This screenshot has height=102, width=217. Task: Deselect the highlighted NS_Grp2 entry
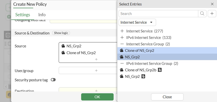(132, 57)
